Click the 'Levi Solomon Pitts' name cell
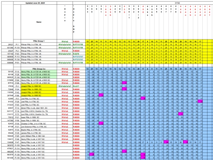 tap(39, 126)
